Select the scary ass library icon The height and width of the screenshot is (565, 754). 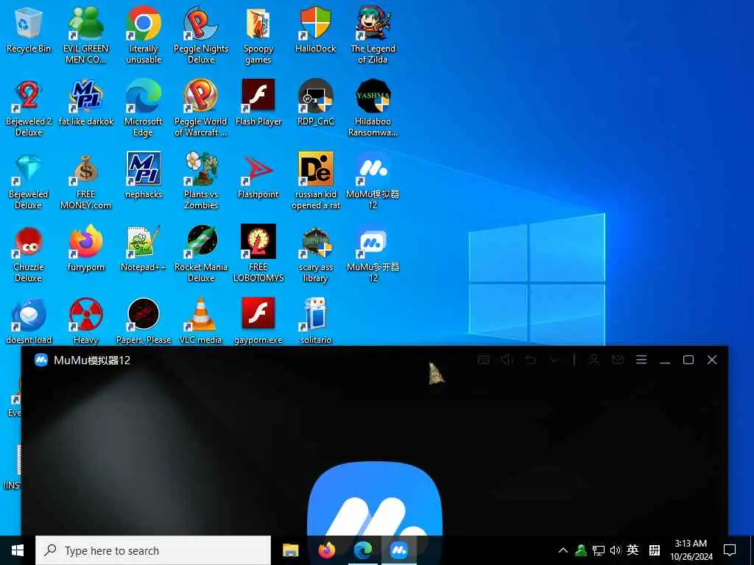(315, 254)
